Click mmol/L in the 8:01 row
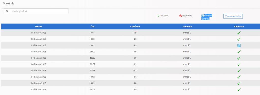 (x=187, y=45)
